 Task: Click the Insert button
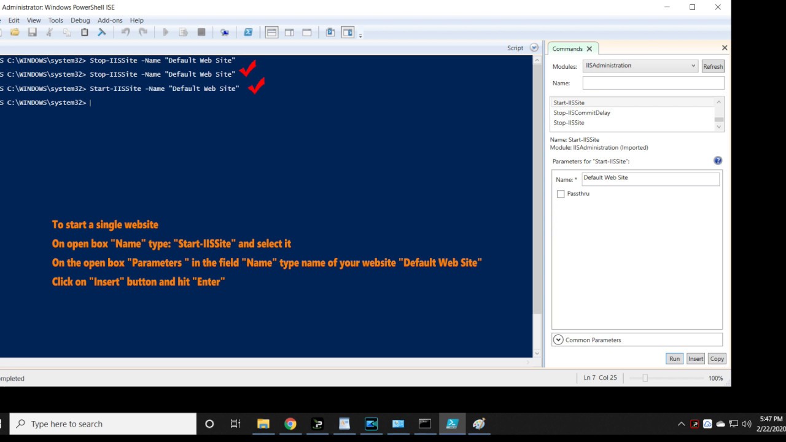696,359
